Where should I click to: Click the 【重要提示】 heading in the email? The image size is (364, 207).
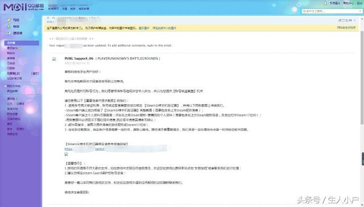75,163
